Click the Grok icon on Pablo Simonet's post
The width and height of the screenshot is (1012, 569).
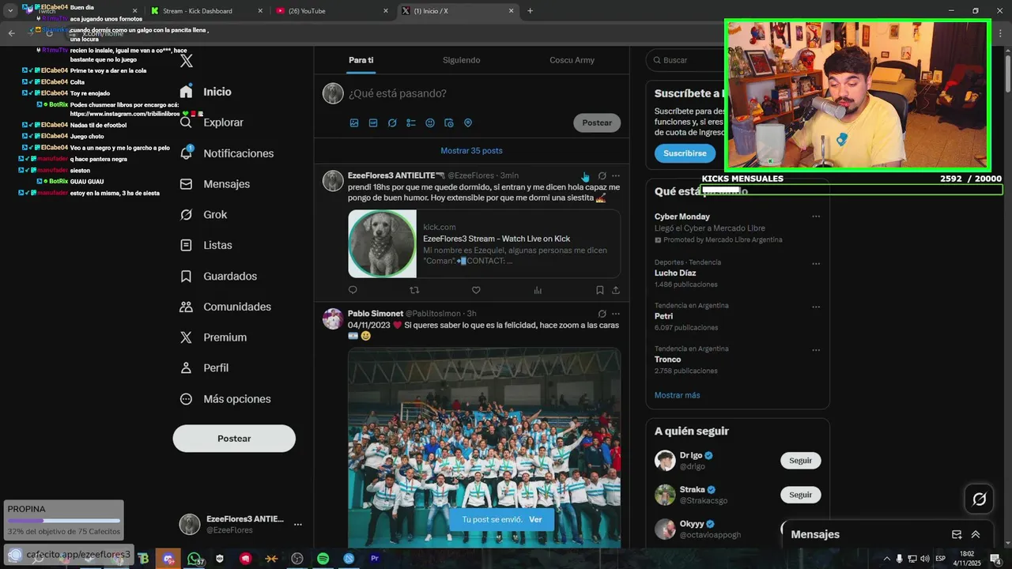[x=602, y=314]
